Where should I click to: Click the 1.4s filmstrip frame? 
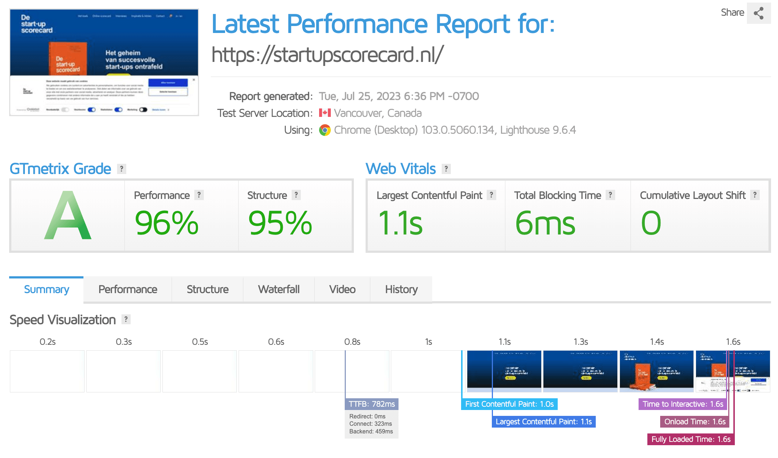(x=657, y=371)
